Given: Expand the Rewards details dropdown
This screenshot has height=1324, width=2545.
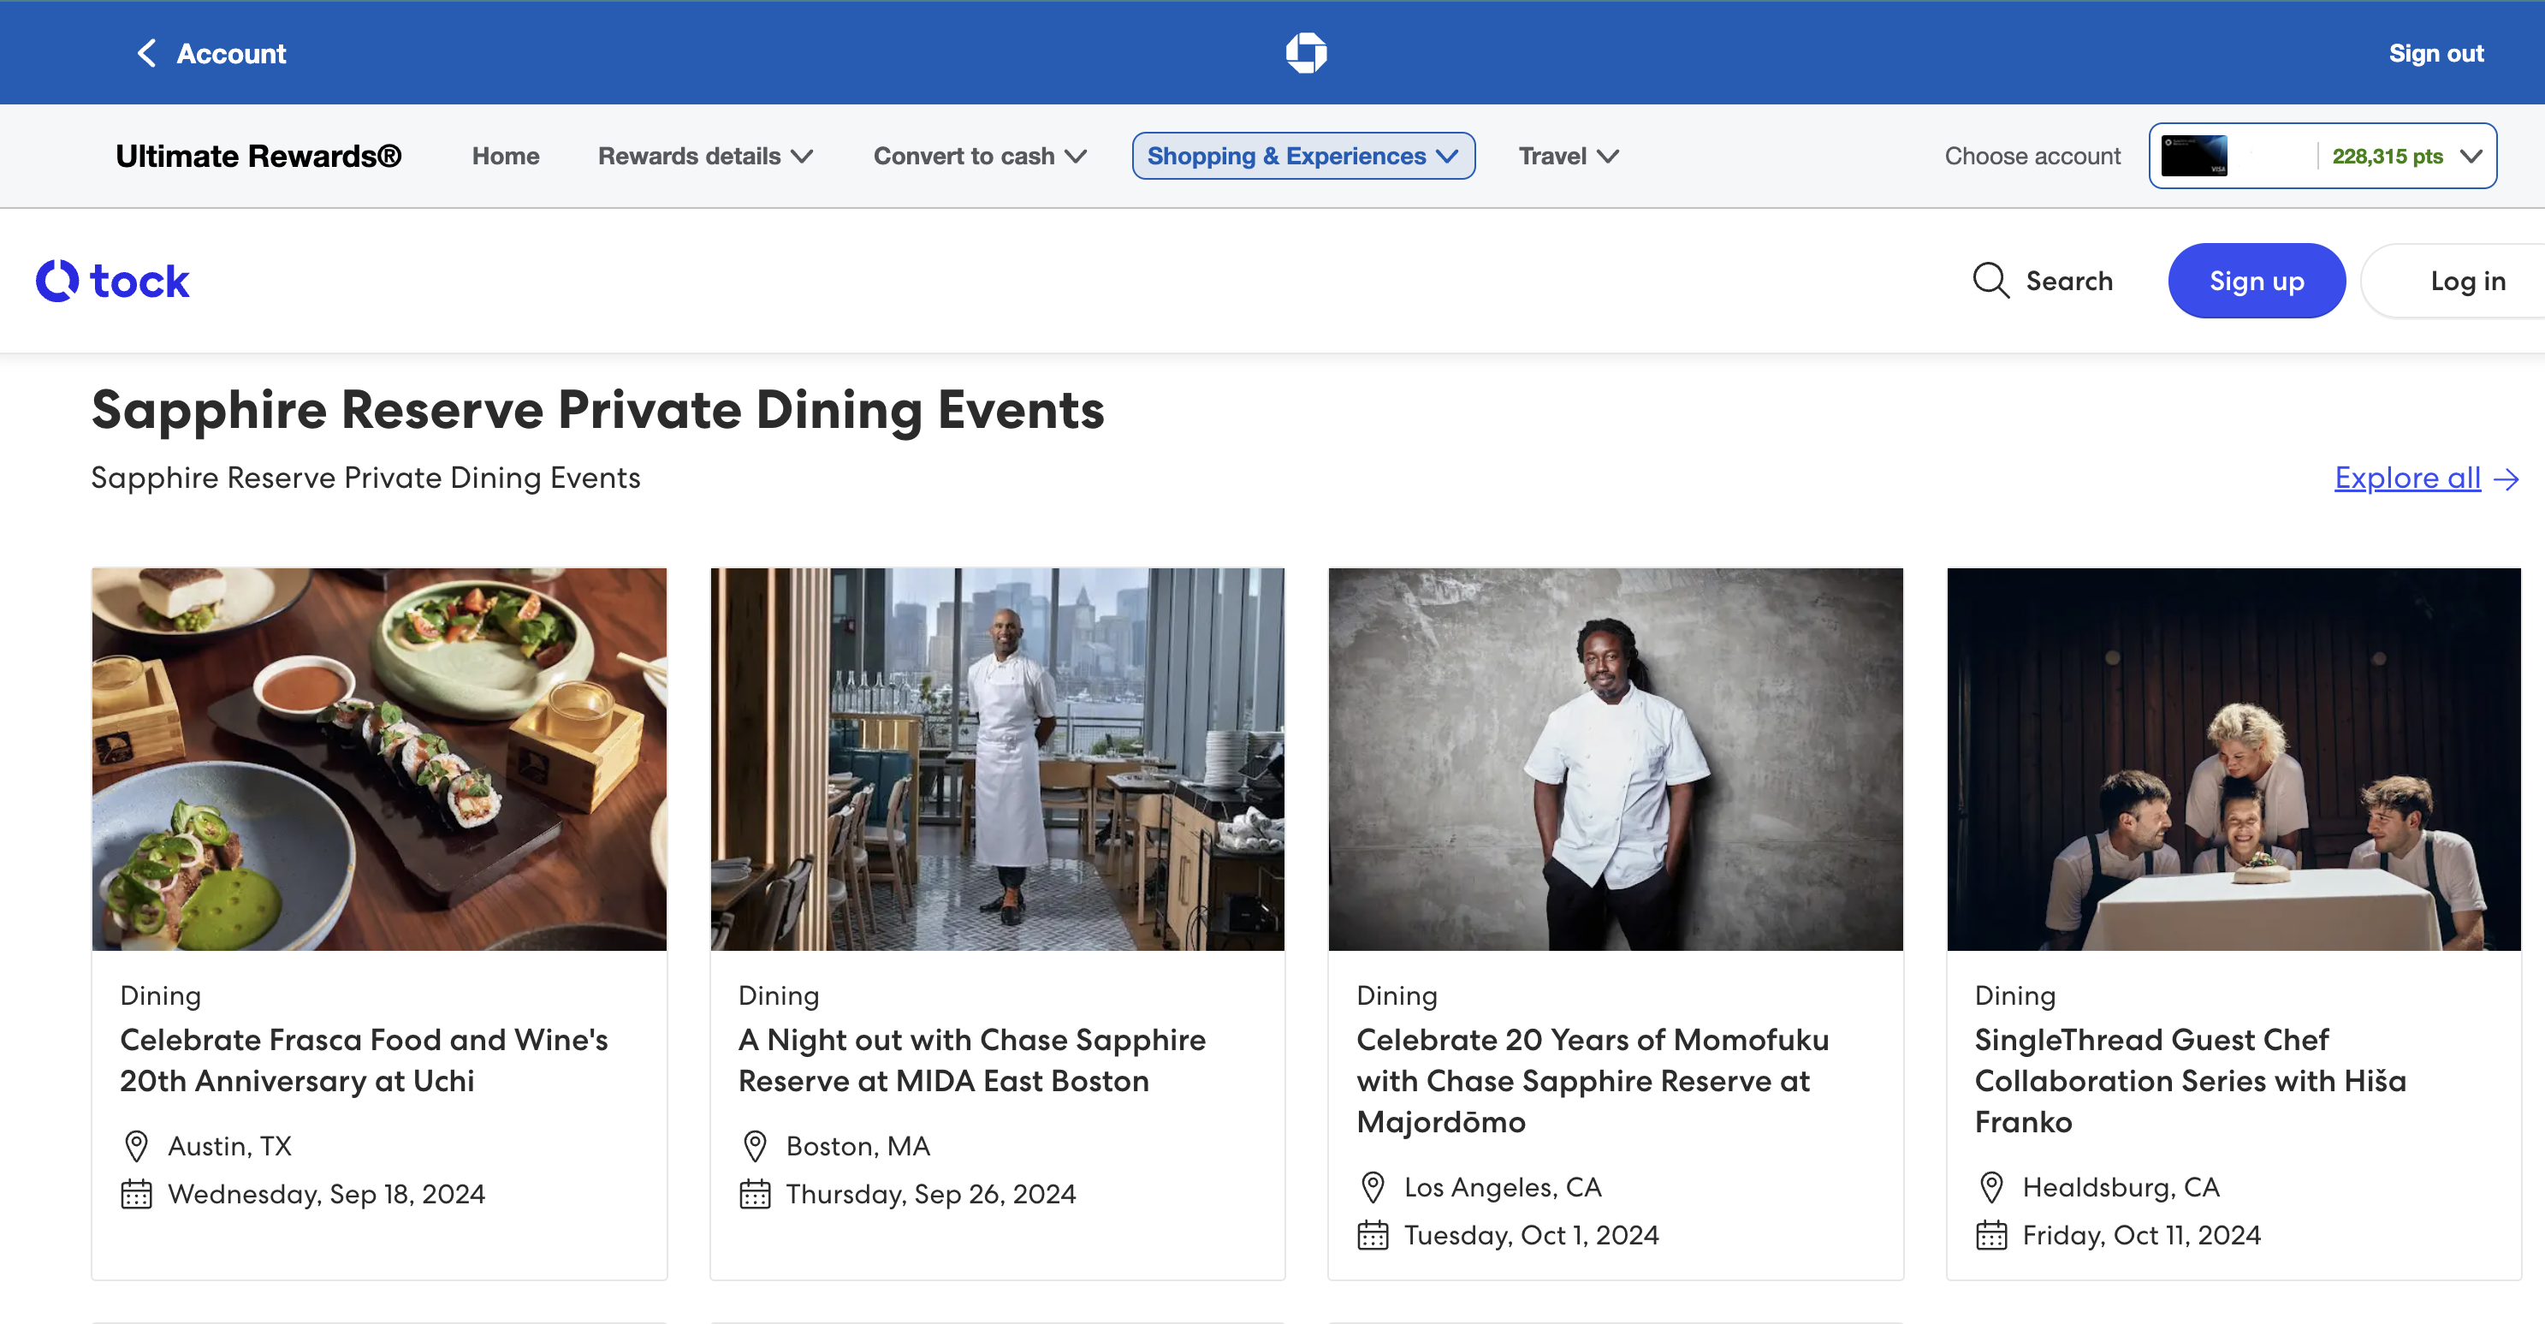Looking at the screenshot, I should click(x=705, y=156).
